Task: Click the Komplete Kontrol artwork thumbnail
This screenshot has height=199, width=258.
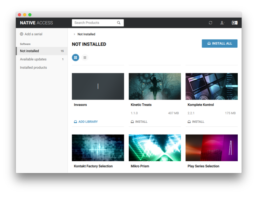Action: [212, 86]
